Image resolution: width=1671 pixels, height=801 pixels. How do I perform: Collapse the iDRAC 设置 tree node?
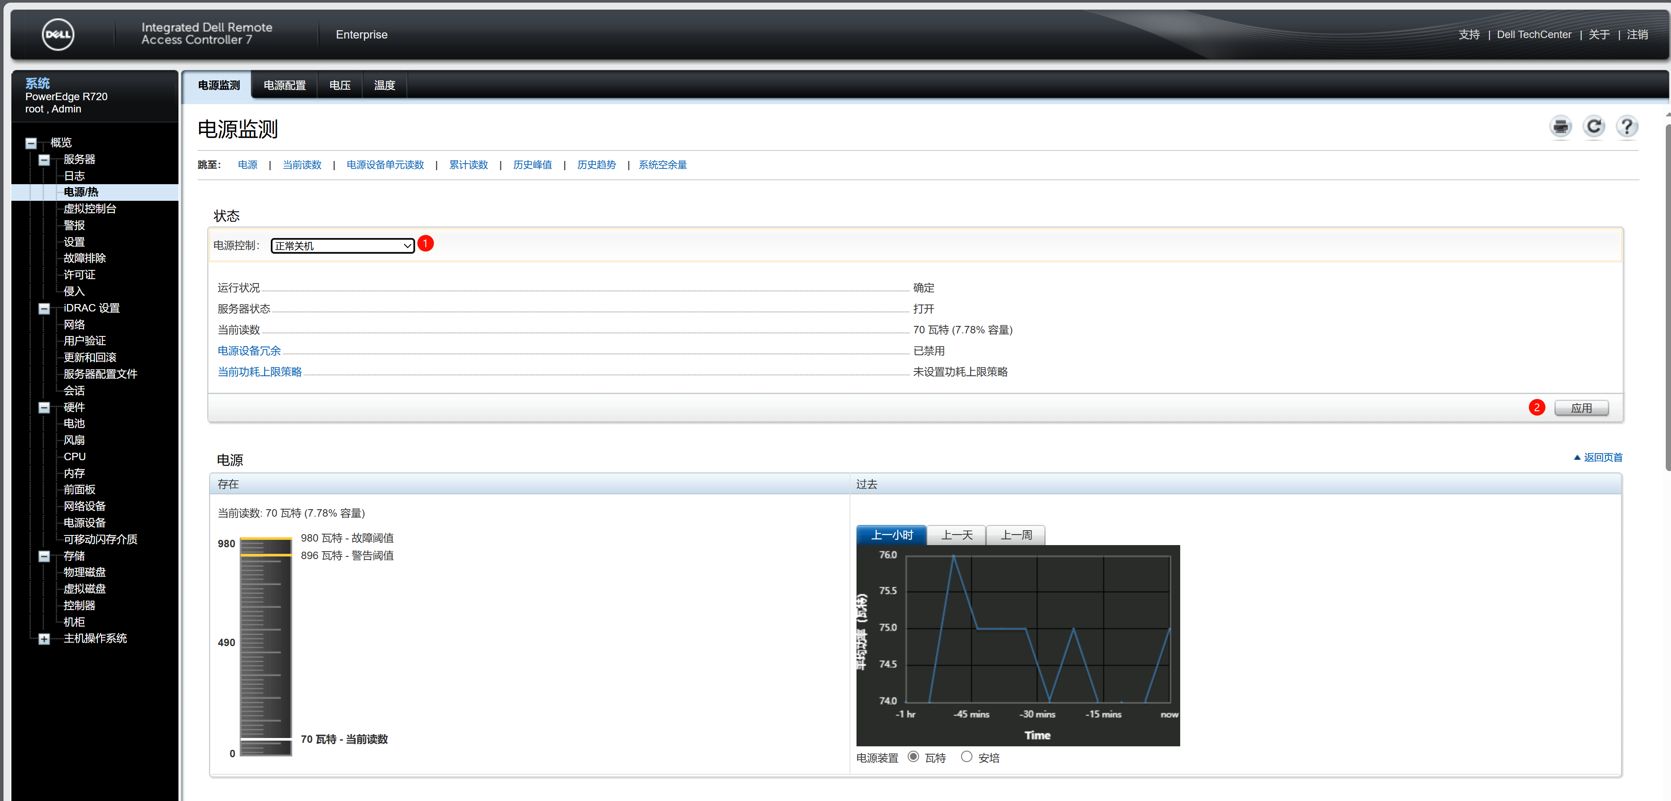tap(44, 309)
